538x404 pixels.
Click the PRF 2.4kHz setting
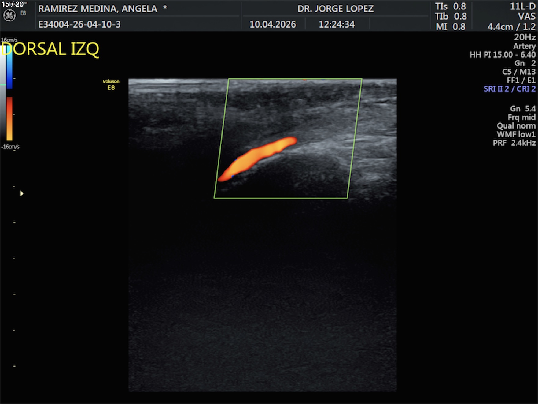514,143
